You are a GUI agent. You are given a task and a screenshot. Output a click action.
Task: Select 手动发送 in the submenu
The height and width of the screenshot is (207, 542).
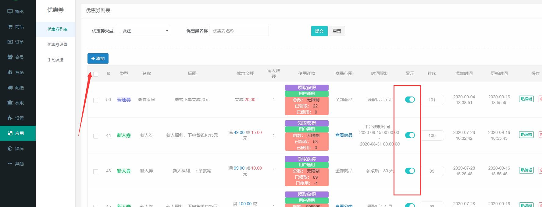pyautogui.click(x=55, y=60)
